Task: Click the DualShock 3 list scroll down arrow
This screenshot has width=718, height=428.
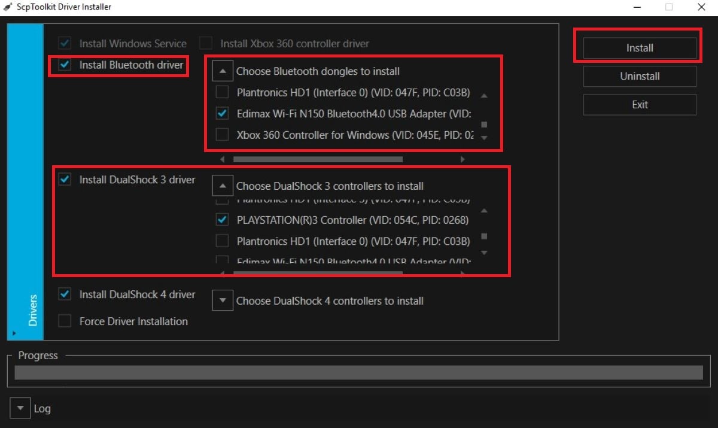Action: pos(484,253)
